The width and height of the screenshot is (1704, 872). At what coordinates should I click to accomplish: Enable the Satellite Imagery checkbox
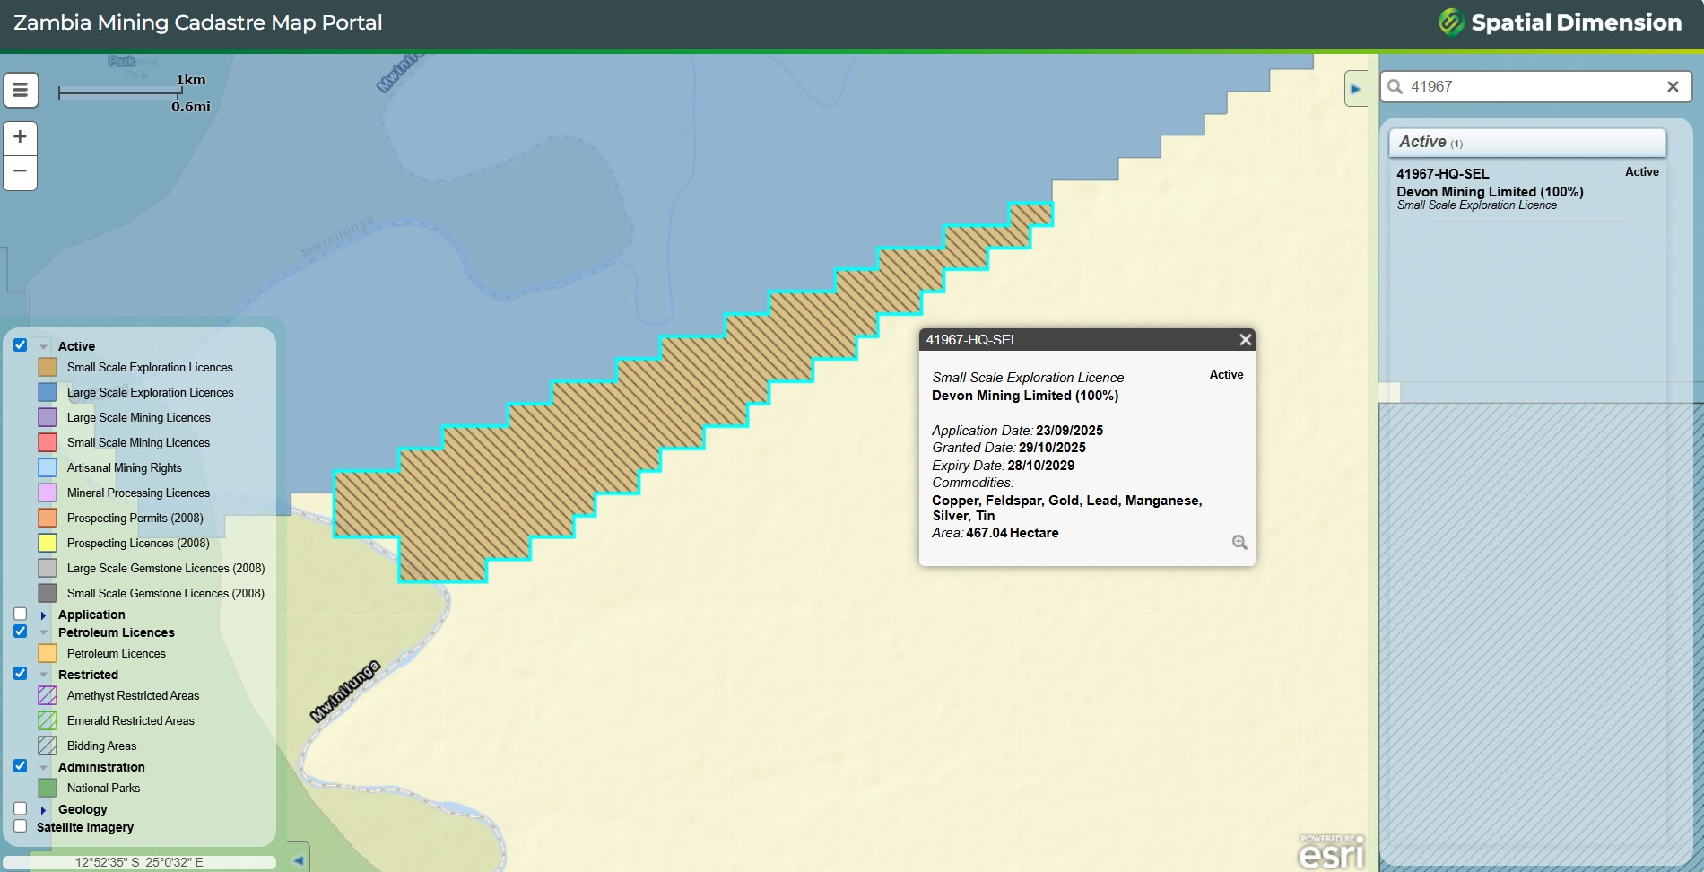click(x=20, y=826)
